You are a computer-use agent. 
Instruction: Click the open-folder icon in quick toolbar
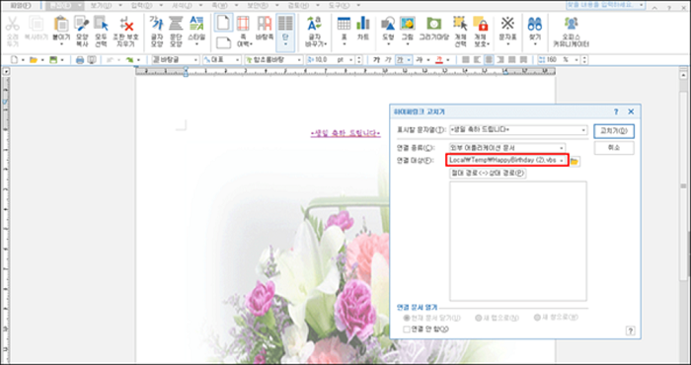pos(34,60)
